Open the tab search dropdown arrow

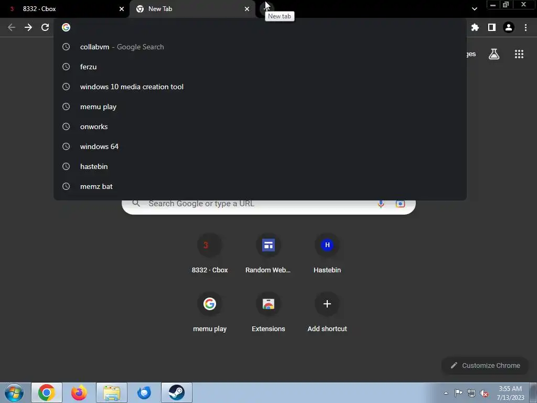474,9
